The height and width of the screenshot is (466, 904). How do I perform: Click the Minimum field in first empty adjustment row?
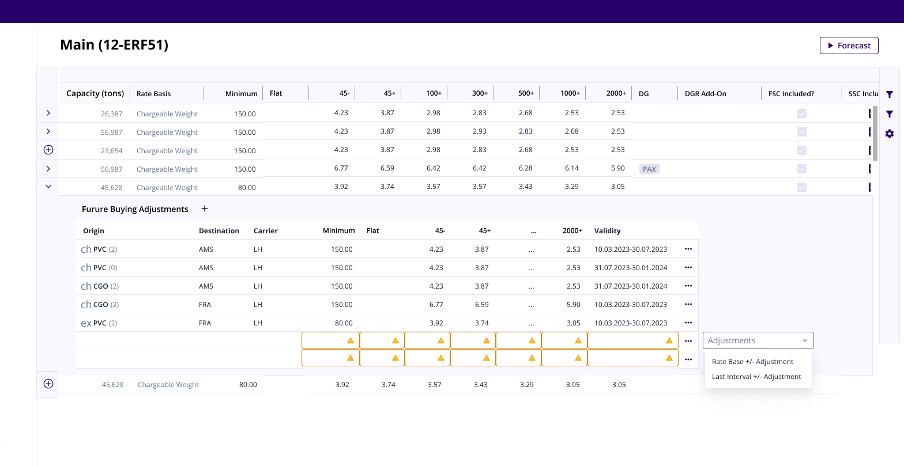[330, 340]
